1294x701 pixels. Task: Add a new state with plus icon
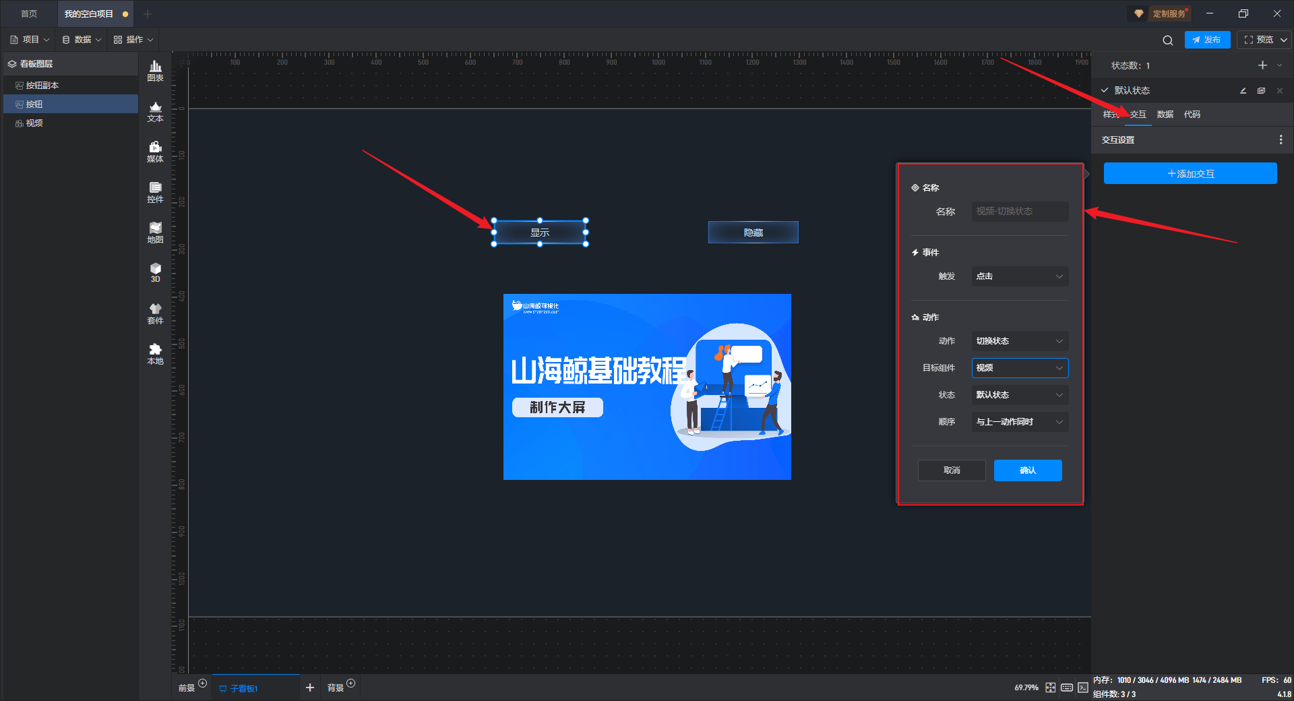(x=1262, y=65)
